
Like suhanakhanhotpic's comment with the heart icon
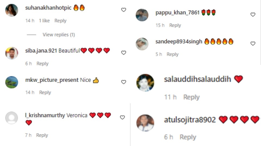123,10
